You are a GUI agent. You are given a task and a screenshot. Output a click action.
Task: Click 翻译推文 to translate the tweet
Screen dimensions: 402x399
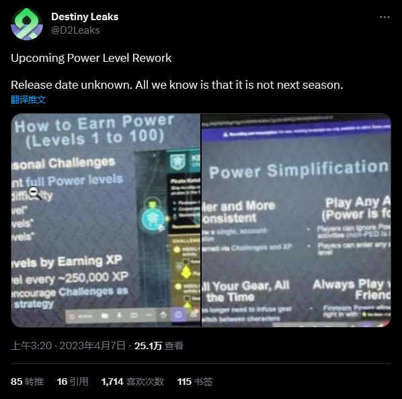click(x=28, y=100)
